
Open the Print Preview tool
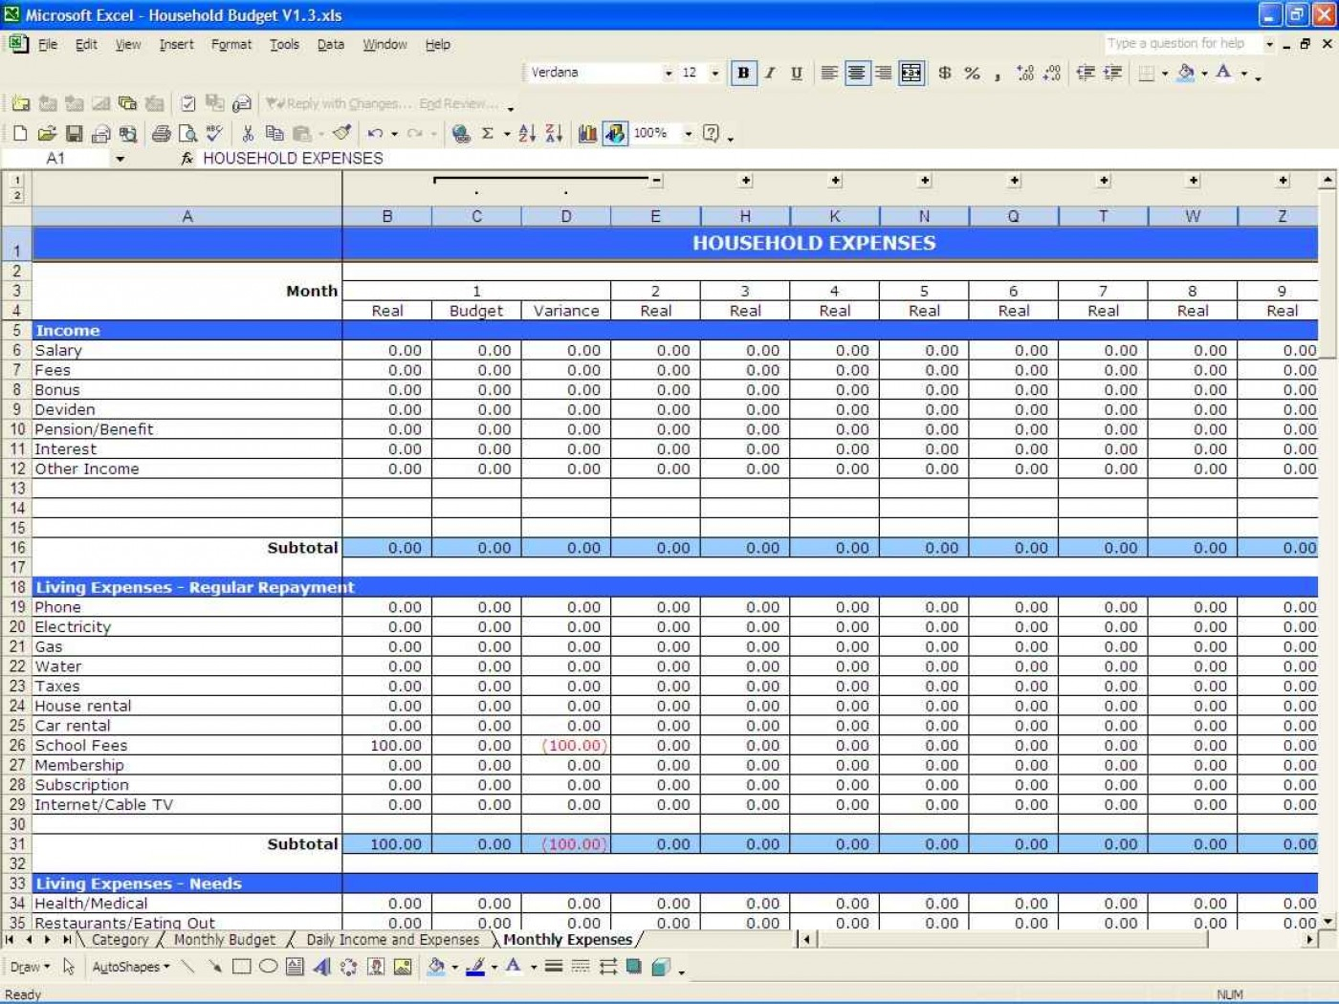[x=188, y=134]
